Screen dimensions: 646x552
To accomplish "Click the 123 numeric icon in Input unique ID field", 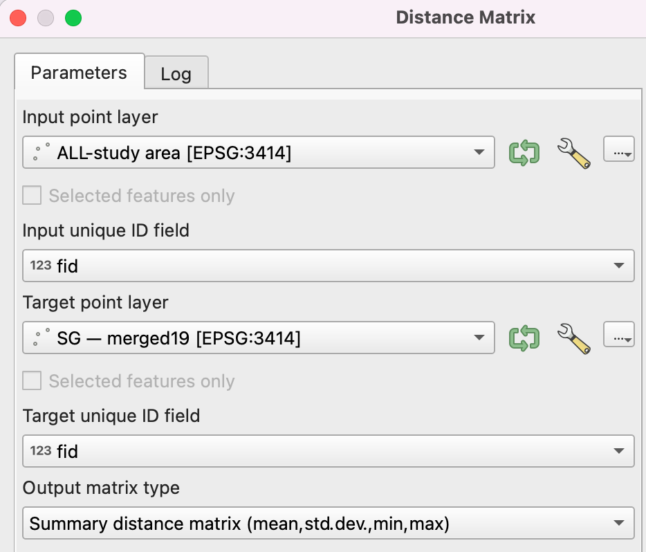I will [41, 266].
